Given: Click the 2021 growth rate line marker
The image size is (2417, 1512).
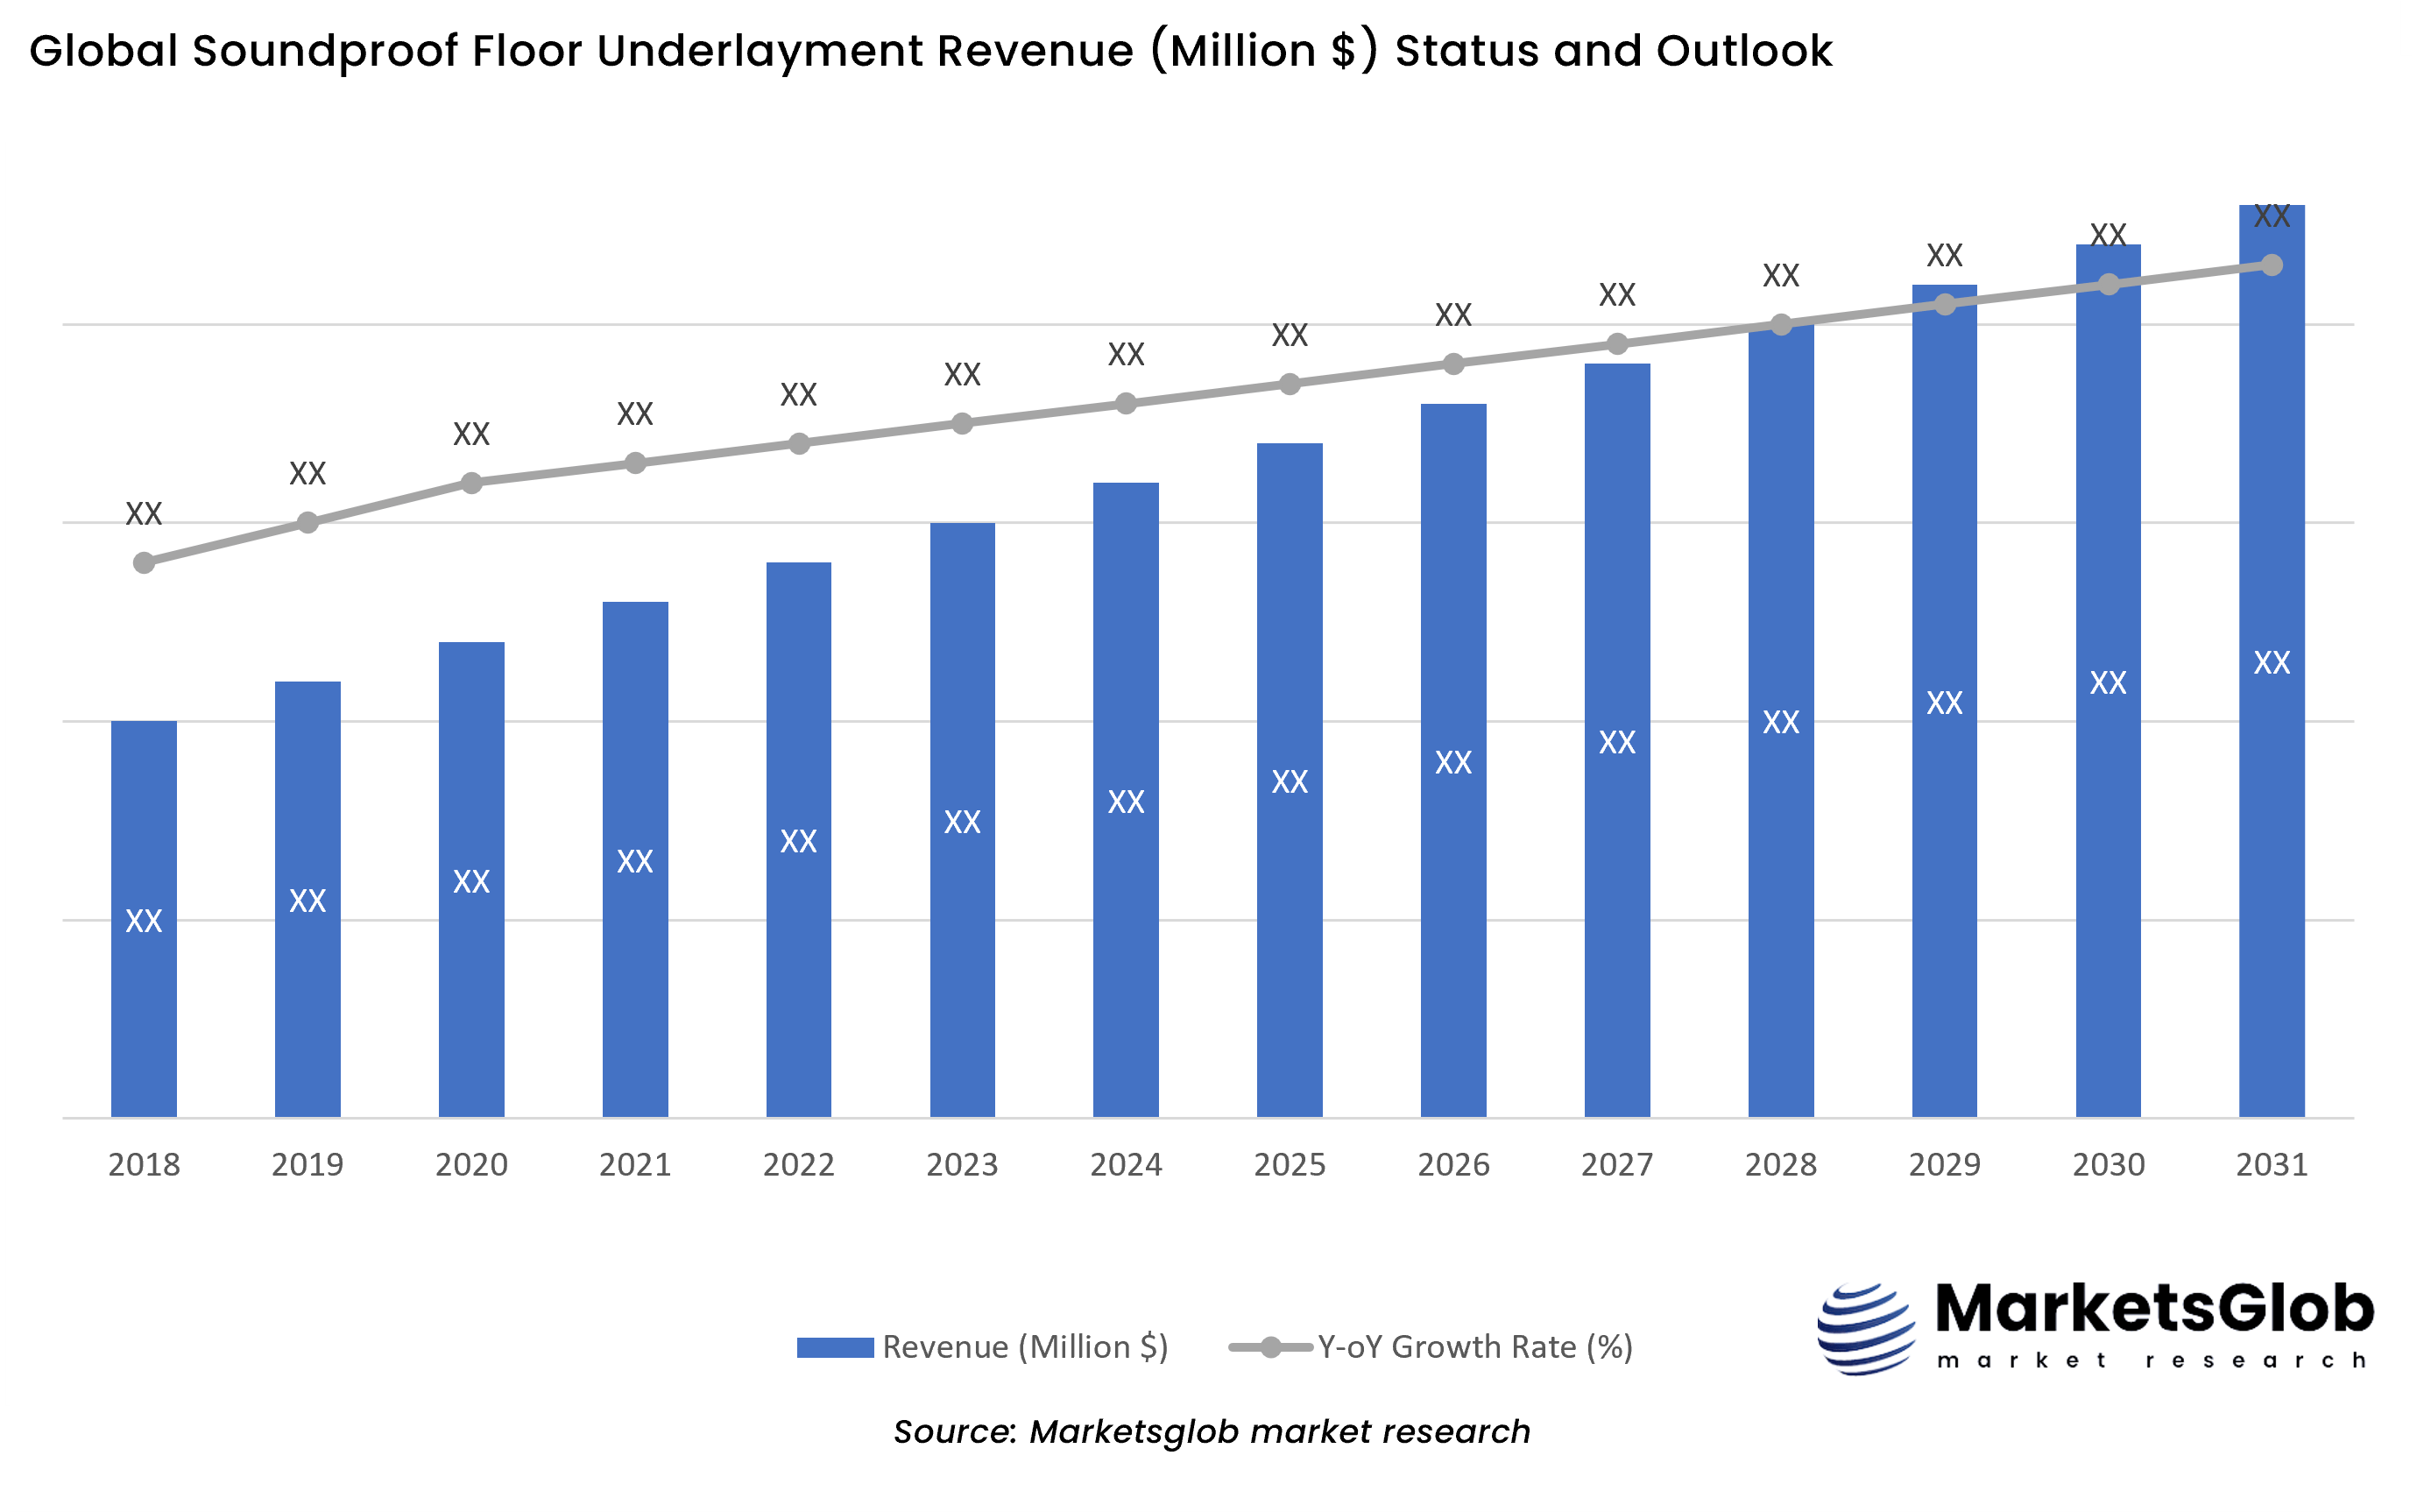Looking at the screenshot, I should point(635,463).
